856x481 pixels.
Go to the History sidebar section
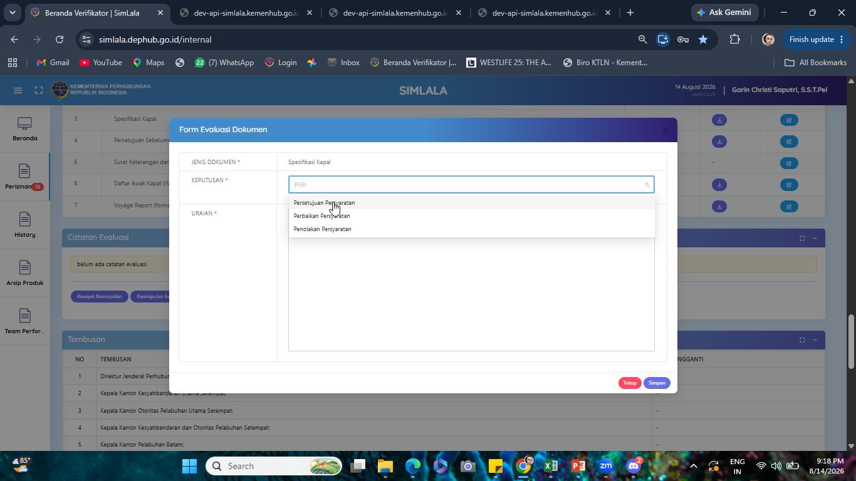(x=24, y=225)
